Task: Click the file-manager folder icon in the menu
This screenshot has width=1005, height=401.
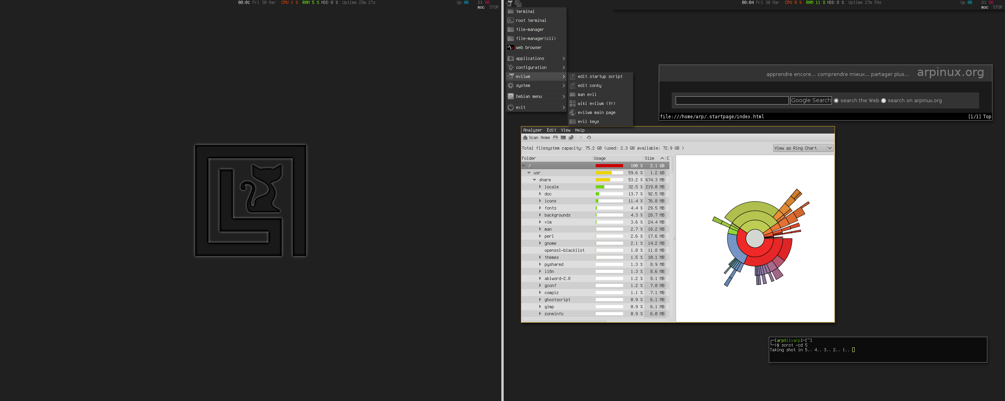Action: coord(511,29)
